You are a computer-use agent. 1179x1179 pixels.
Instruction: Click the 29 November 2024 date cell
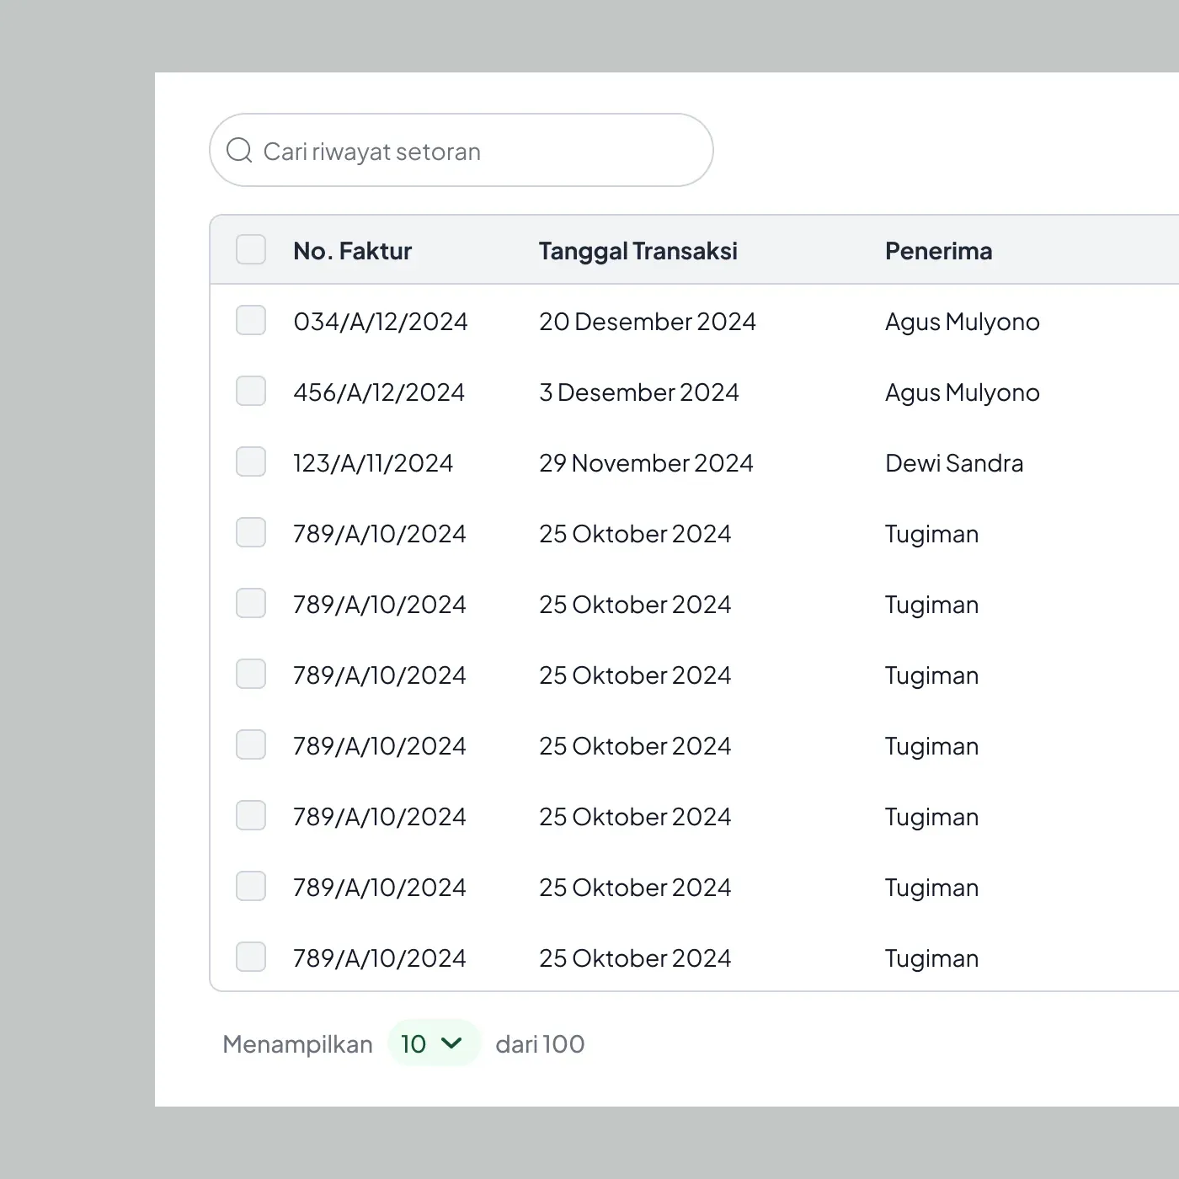click(646, 463)
